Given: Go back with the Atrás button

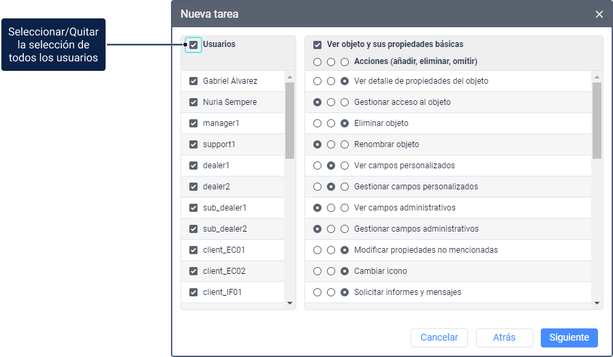Looking at the screenshot, I should click(x=504, y=338).
